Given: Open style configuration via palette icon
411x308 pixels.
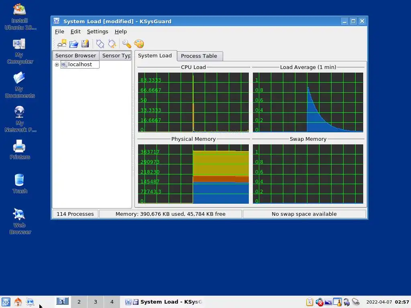Looking at the screenshot, I should [x=139, y=44].
